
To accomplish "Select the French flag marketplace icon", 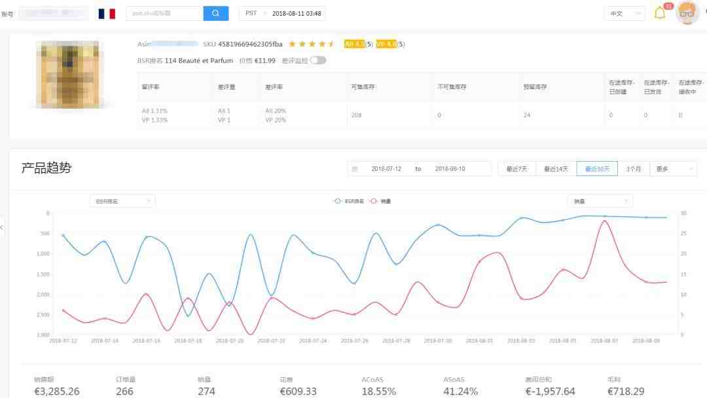I will pos(107,14).
